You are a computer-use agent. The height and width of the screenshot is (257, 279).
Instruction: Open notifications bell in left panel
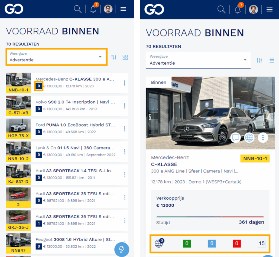(x=93, y=9)
